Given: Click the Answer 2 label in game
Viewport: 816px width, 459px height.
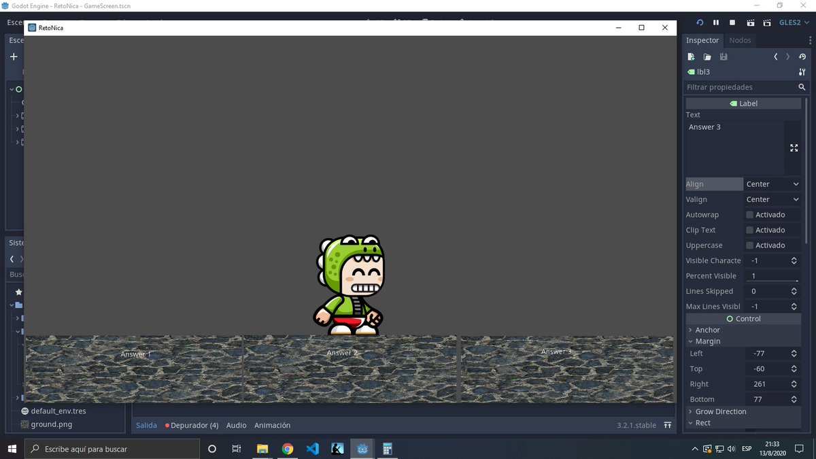Looking at the screenshot, I should (342, 353).
